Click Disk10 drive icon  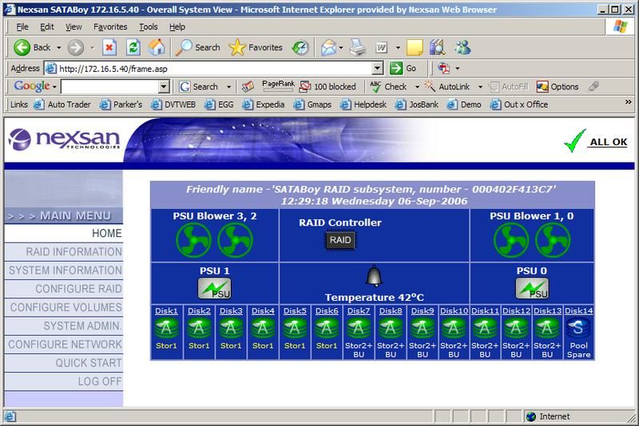[x=454, y=328]
